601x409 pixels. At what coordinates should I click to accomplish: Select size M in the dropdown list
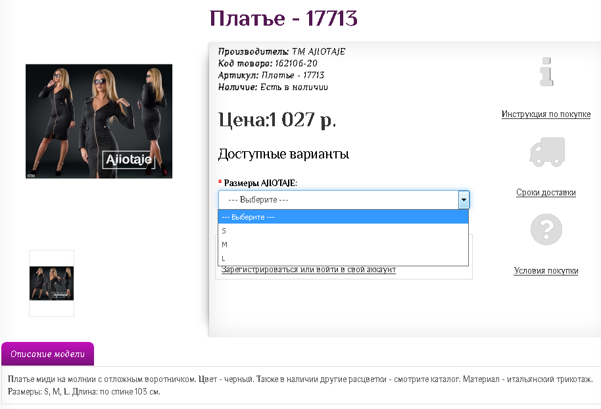(343, 245)
